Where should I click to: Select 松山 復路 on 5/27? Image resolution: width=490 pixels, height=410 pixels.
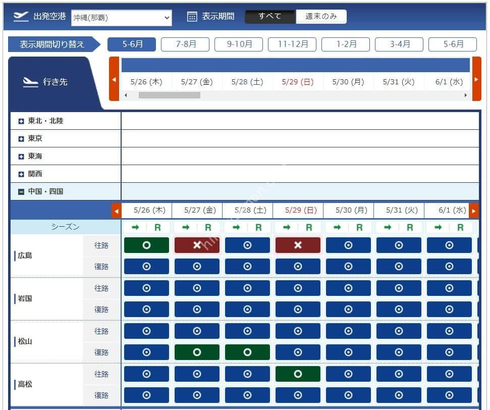pos(197,352)
